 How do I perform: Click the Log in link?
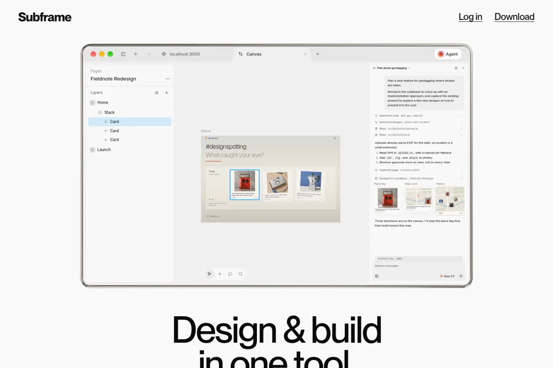470,17
